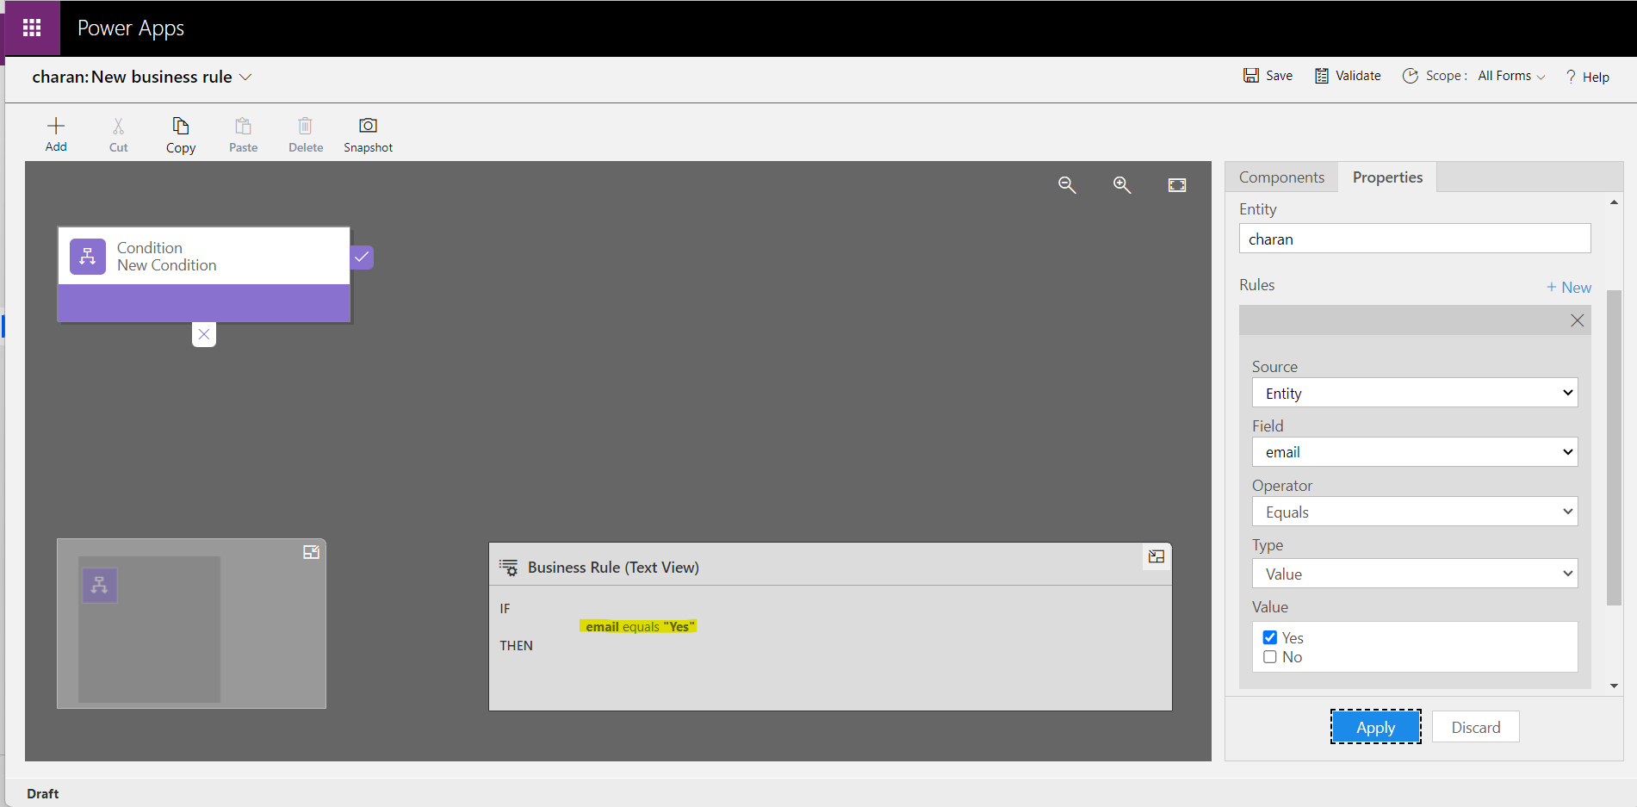Click the scrollbar up arrow in Properties

(x=1614, y=202)
